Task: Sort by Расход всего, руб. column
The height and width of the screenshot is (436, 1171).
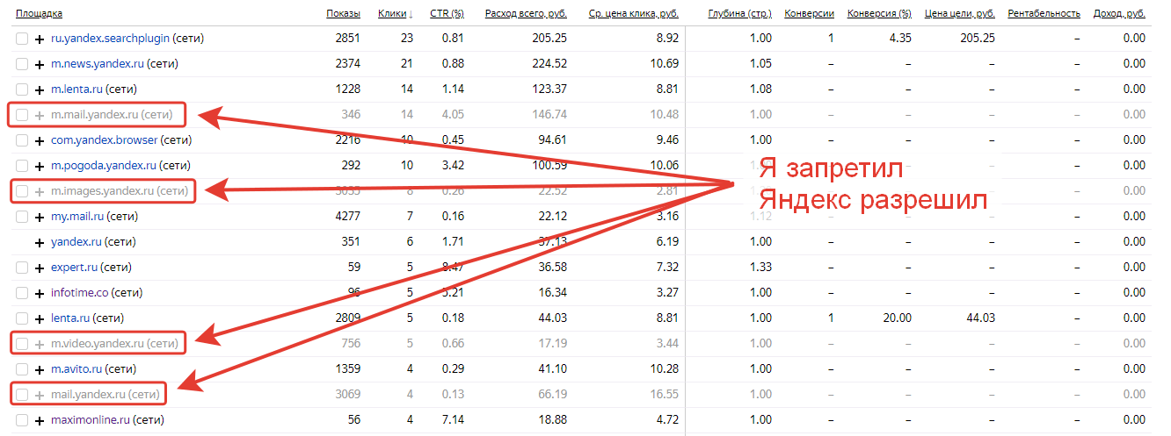Action: click(526, 13)
